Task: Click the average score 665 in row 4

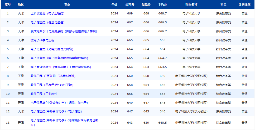Action: pos(162,40)
